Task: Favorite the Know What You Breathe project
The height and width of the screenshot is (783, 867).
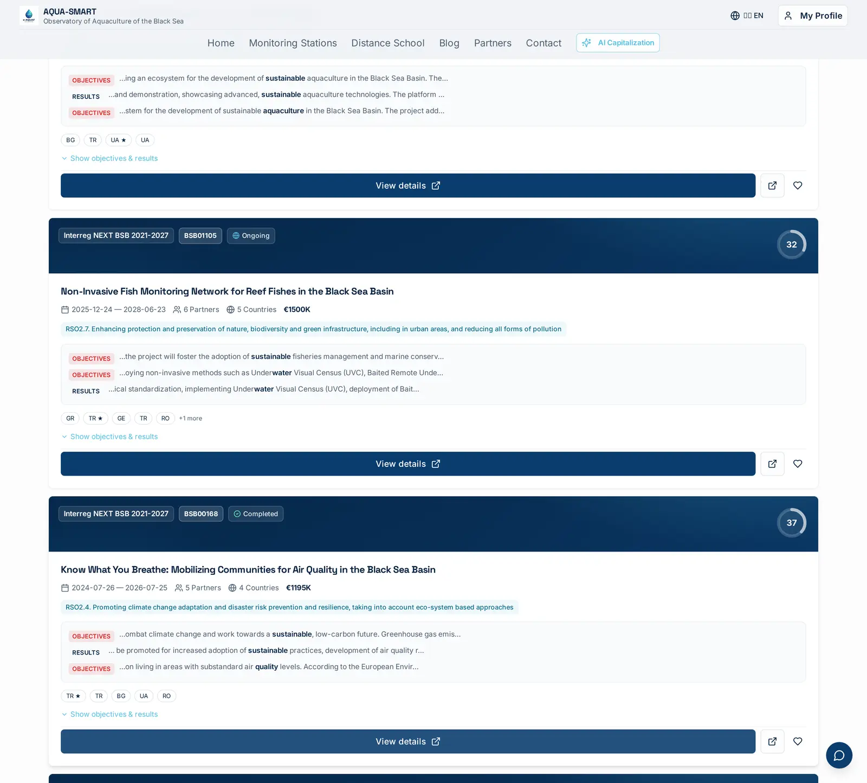Action: [798, 741]
